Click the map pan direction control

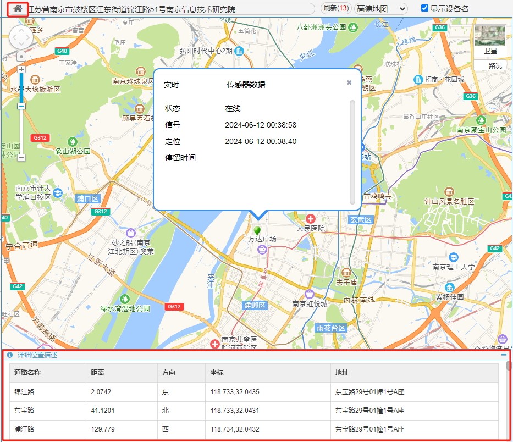click(x=21, y=37)
